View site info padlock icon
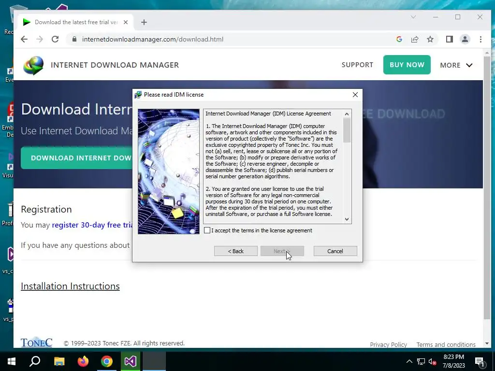 tap(74, 39)
